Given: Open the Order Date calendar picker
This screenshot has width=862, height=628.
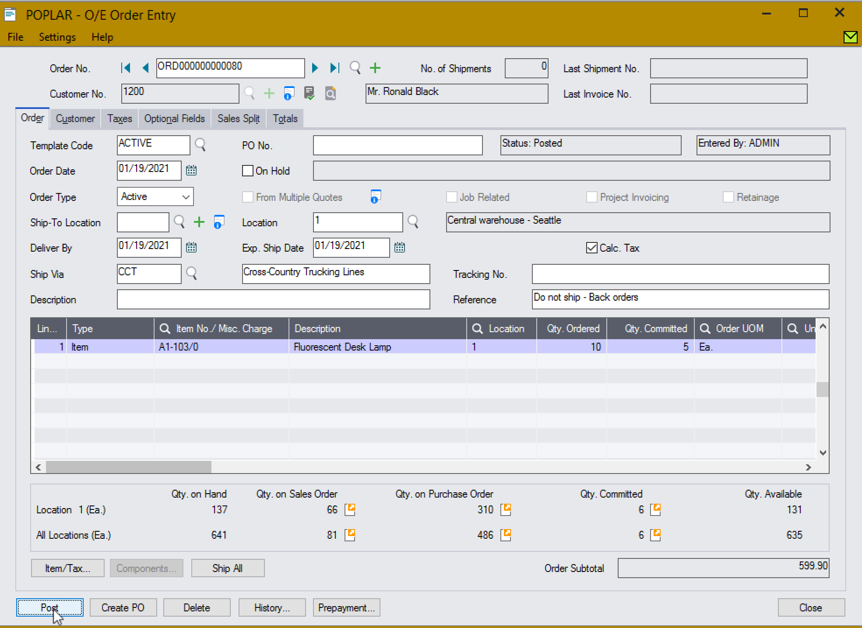Looking at the screenshot, I should tap(191, 171).
